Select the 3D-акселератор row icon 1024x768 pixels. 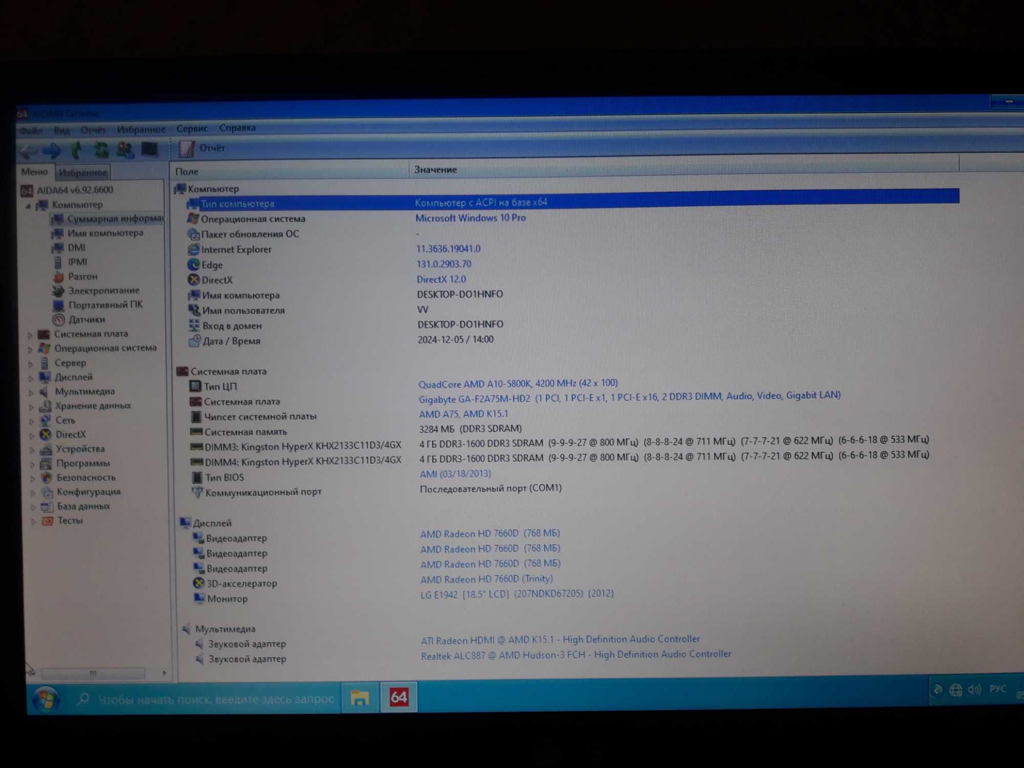pyautogui.click(x=199, y=583)
